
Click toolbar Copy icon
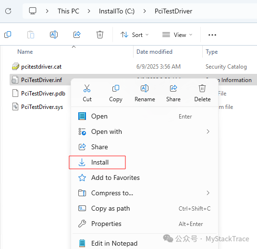tap(8, 35)
